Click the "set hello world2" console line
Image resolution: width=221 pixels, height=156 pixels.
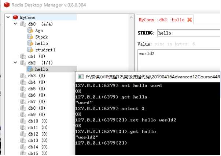coord(126,120)
